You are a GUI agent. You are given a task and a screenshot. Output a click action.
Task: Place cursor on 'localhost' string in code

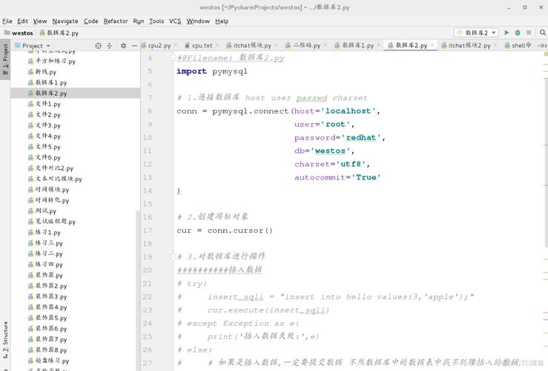pos(348,111)
